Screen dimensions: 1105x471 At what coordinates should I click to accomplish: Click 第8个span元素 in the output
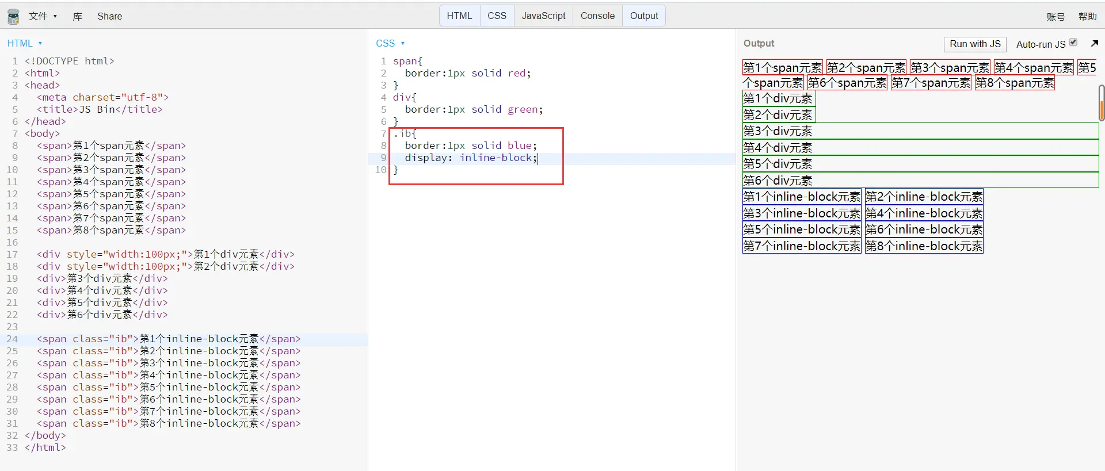tap(1015, 83)
